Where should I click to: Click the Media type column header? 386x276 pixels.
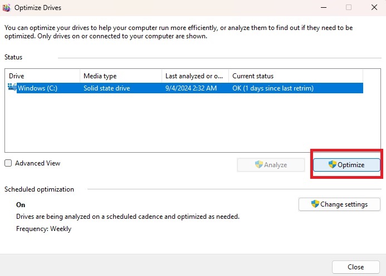pyautogui.click(x=121, y=76)
